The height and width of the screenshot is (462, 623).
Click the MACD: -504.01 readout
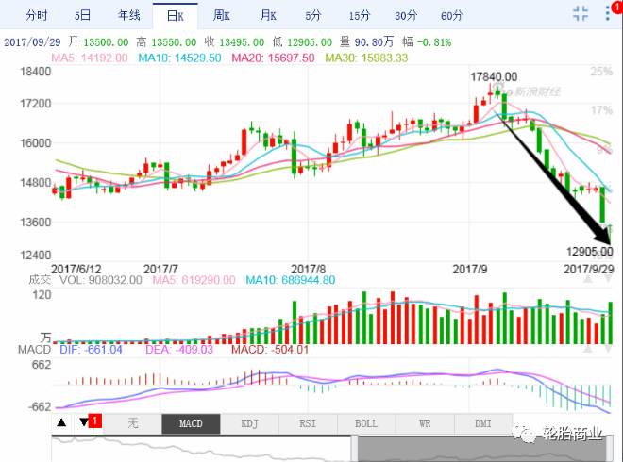click(x=270, y=350)
